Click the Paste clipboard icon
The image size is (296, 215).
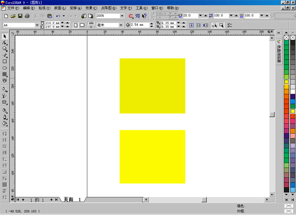pos(50,16)
